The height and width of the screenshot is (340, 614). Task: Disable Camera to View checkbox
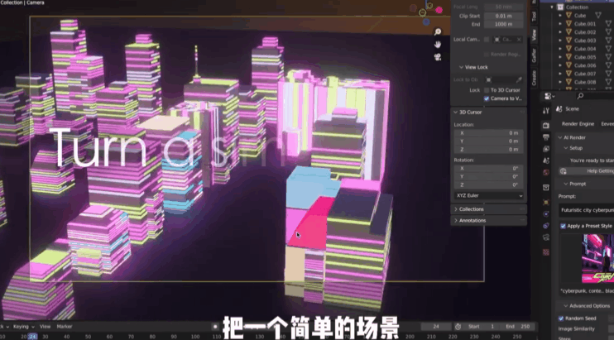coord(487,98)
